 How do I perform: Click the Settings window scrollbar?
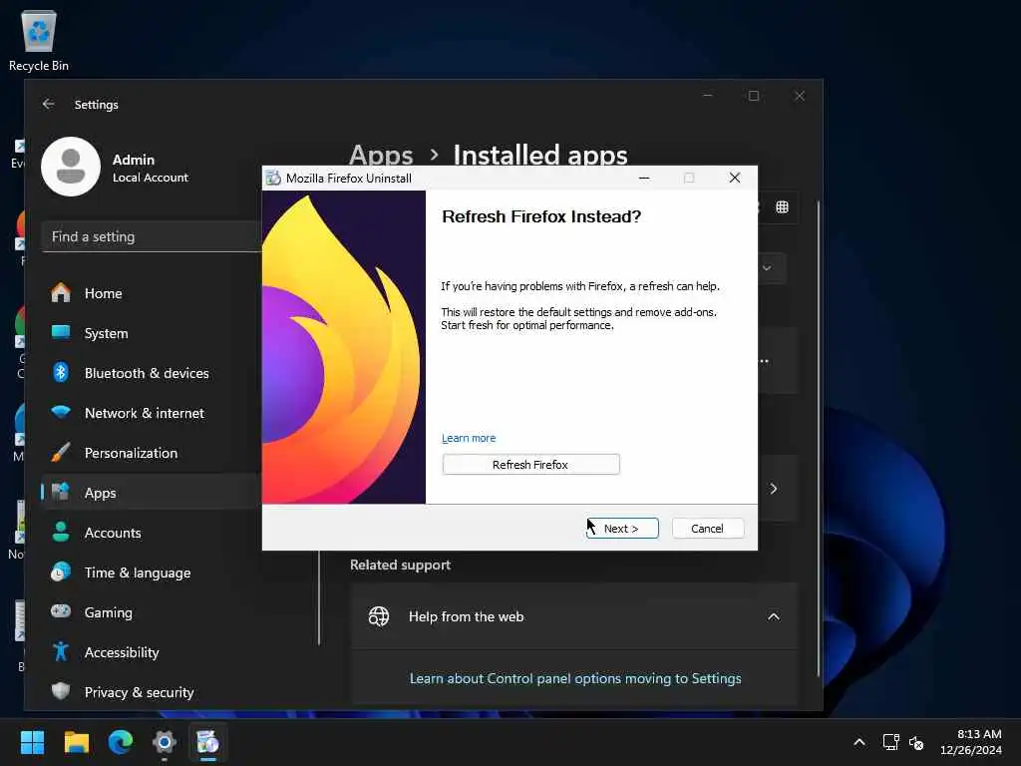pyautogui.click(x=819, y=440)
